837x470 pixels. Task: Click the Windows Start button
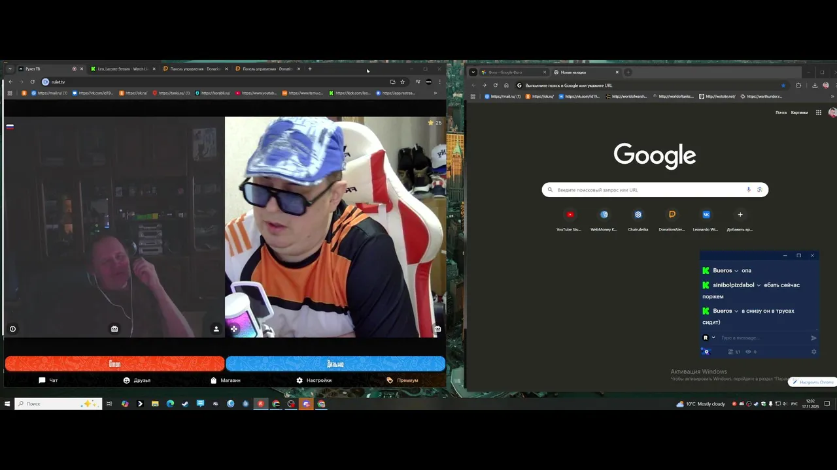pyautogui.click(x=7, y=404)
